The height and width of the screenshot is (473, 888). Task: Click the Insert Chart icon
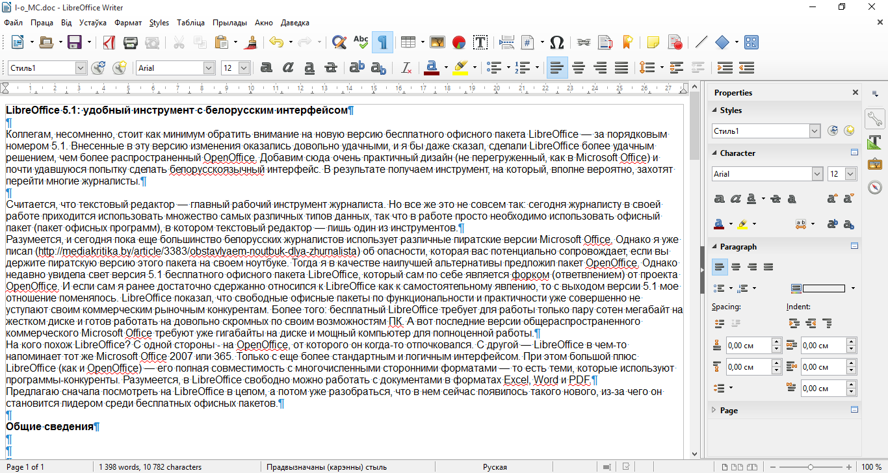[459, 43]
